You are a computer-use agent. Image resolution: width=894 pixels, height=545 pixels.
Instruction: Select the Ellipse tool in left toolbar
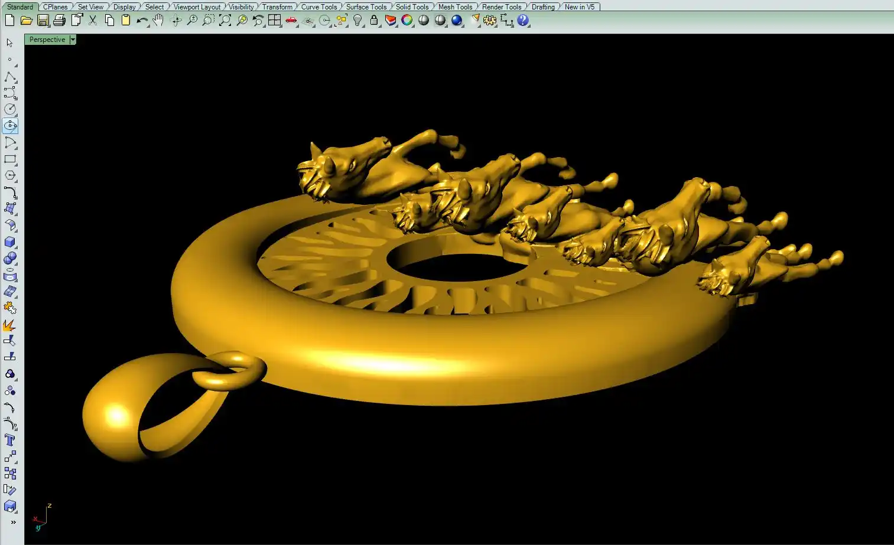pyautogui.click(x=10, y=126)
